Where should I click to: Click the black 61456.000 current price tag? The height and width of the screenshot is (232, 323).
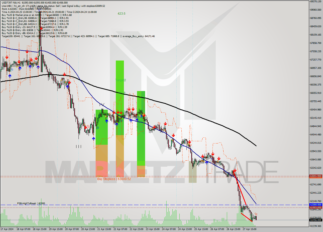click(315, 220)
